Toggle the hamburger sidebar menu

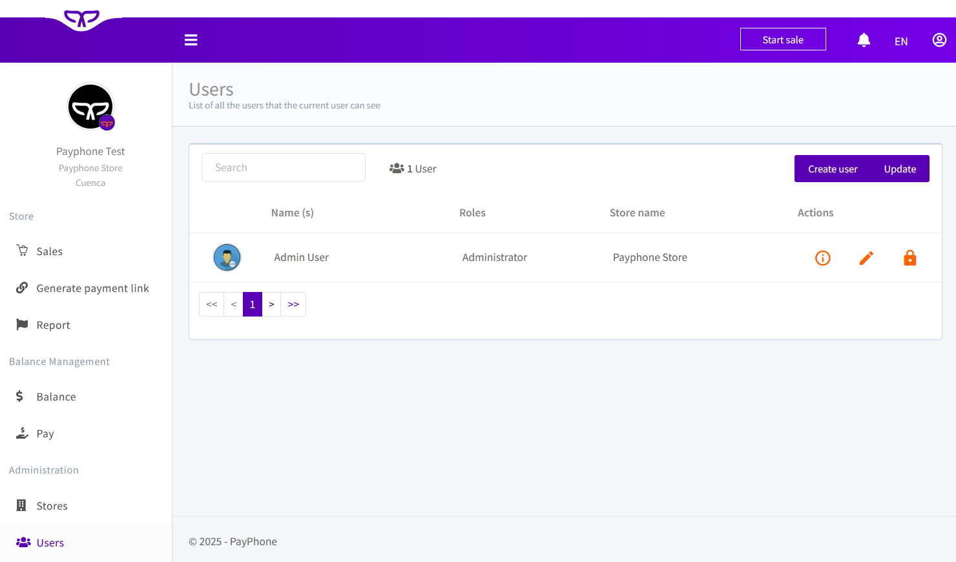tap(191, 40)
